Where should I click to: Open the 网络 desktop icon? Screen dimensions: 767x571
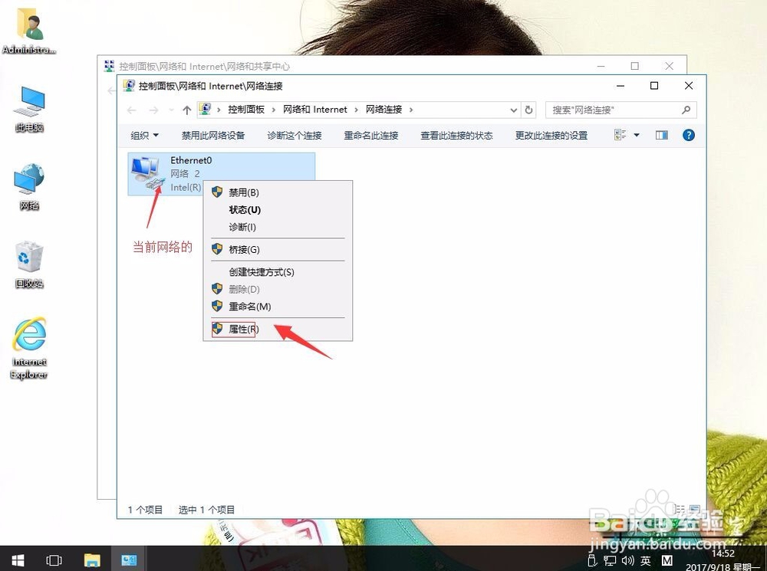(29, 187)
